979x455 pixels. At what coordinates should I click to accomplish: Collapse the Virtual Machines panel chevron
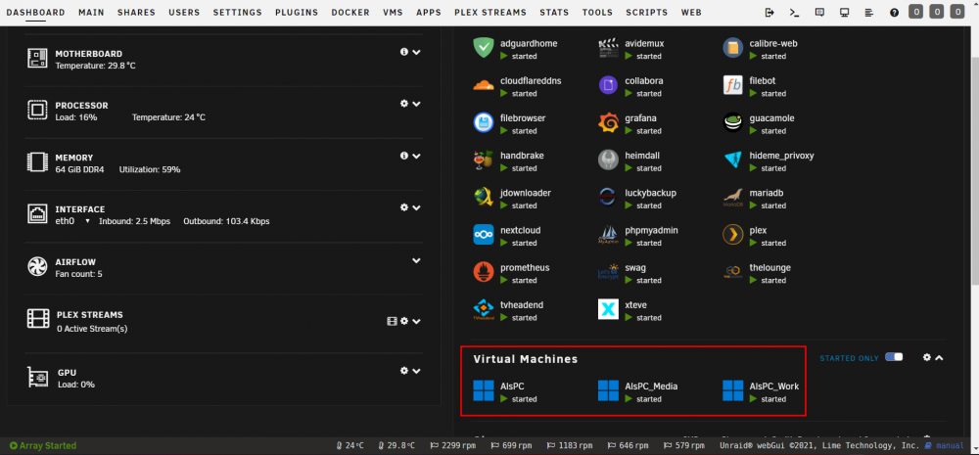(939, 357)
